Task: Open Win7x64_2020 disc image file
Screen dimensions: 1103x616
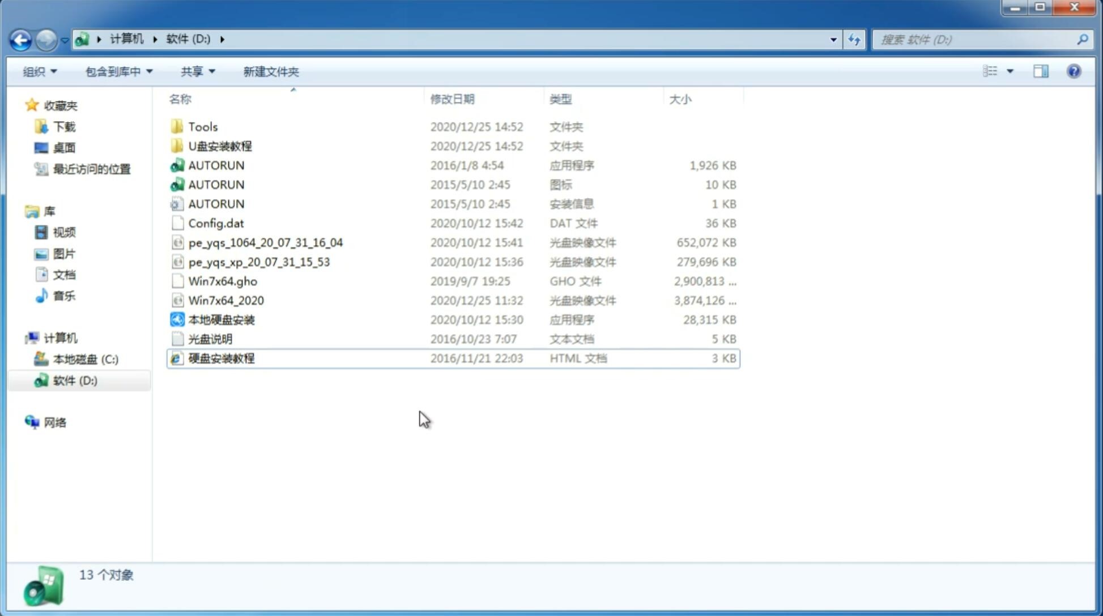Action: click(225, 301)
